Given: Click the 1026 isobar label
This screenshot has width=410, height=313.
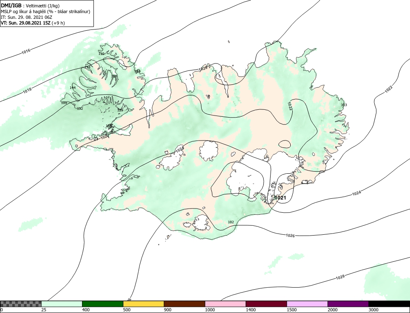Looking at the screenshot, I should point(290,236).
